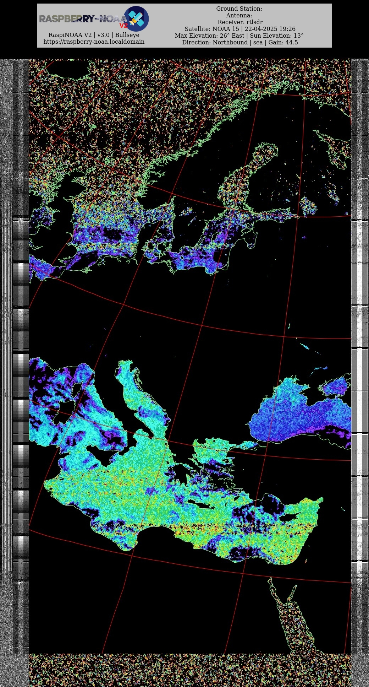This screenshot has height=687, width=369.
Task: Click the 'Satellite: NOAA 15 | 22-04-2025 19:26' line
Action: click(x=240, y=29)
